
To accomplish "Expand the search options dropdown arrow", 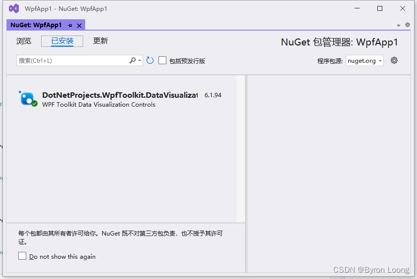I will click(x=140, y=60).
